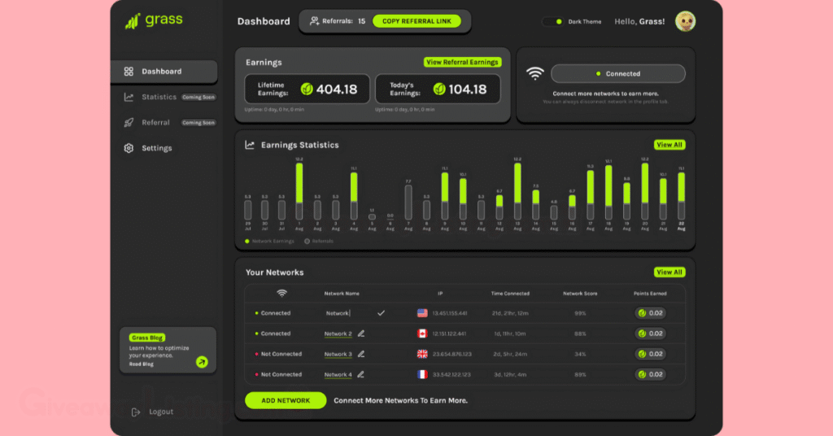Toggle the Network Earnings legend item
This screenshot has width=833, height=436.
pyautogui.click(x=269, y=241)
